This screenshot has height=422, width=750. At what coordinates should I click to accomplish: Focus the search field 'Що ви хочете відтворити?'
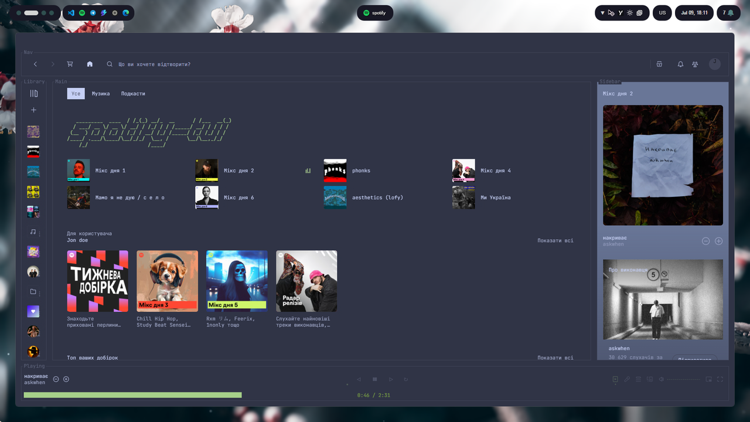pyautogui.click(x=154, y=64)
